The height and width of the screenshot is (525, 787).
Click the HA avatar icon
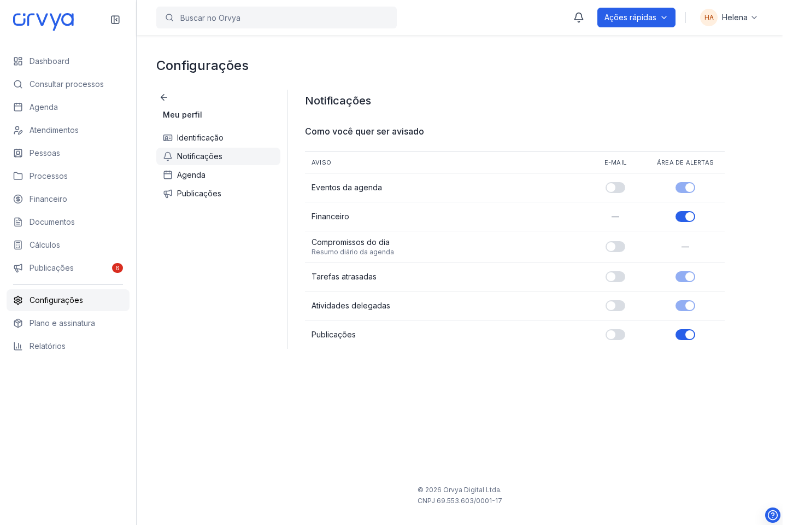[x=709, y=17]
